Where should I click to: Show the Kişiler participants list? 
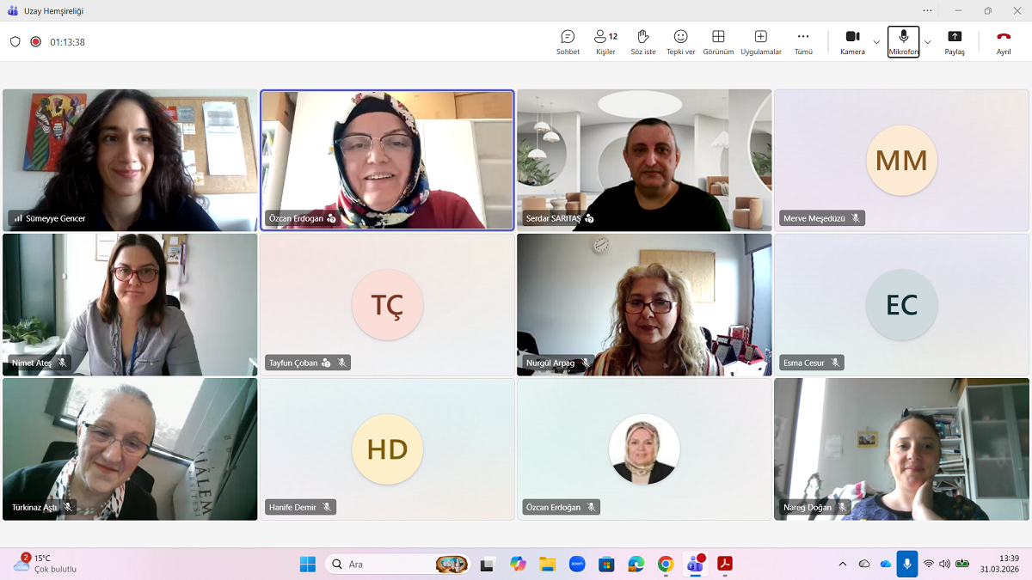(605, 41)
